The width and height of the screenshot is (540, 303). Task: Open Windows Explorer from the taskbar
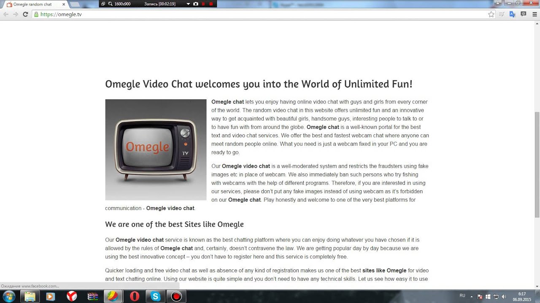30,297
